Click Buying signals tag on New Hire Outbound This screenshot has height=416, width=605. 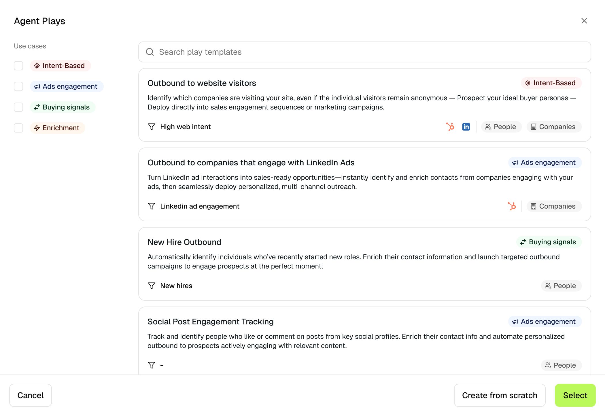pos(549,242)
